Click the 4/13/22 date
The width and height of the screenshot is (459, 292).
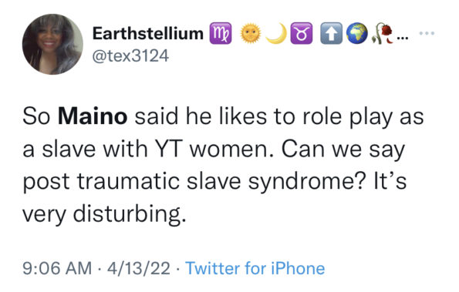coord(138,268)
